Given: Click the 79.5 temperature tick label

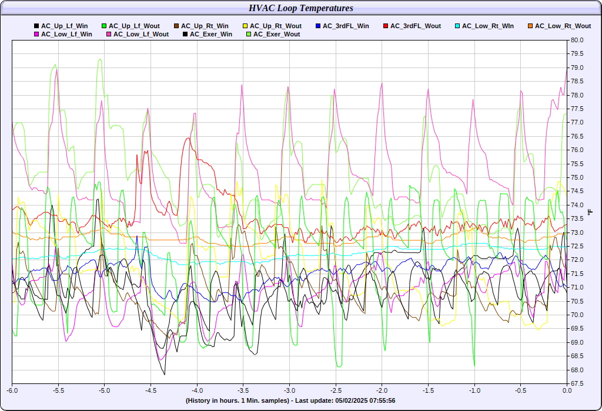Looking at the screenshot, I should pyautogui.click(x=577, y=54).
